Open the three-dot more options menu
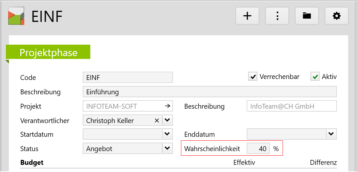Image resolution: width=357 pixels, height=172 pixels. 277,16
